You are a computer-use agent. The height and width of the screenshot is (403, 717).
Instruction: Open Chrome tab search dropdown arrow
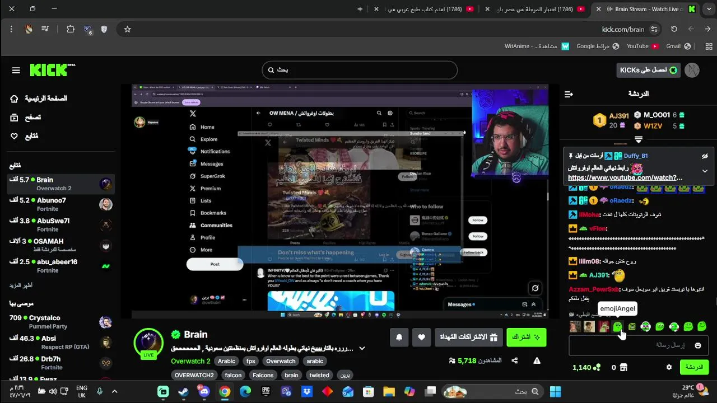(x=708, y=9)
